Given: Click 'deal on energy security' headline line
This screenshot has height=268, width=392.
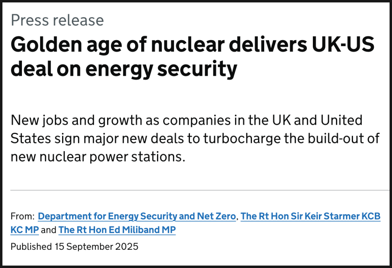Looking at the screenshot, I should [x=124, y=69].
